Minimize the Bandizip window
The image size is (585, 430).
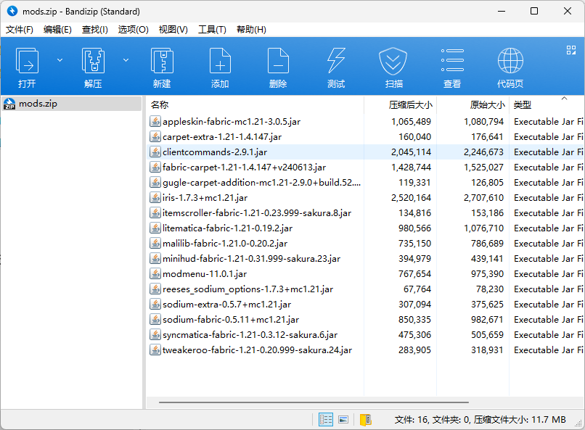point(502,11)
